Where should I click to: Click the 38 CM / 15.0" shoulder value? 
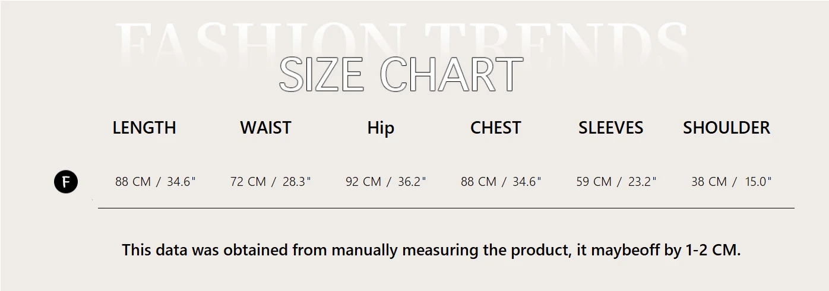tap(732, 182)
